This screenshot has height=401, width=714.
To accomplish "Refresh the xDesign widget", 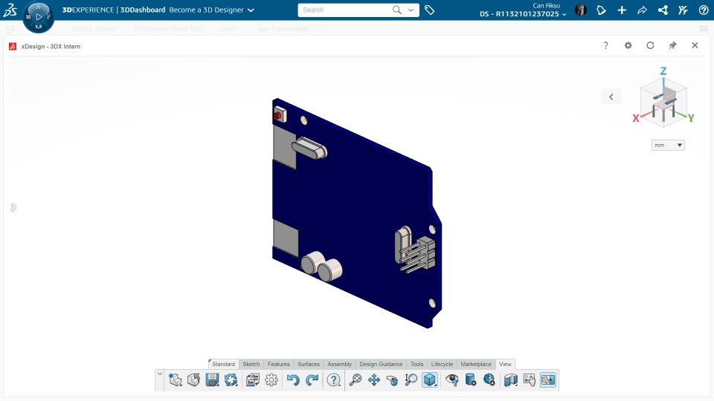I will click(x=650, y=45).
